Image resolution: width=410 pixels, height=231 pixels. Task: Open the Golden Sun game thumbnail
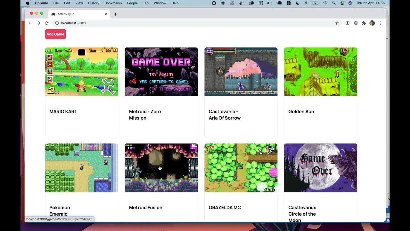[x=321, y=72]
